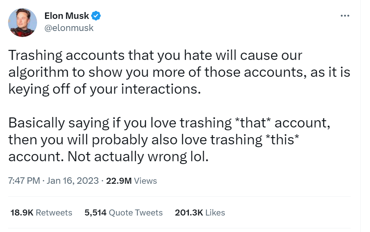This screenshot has width=370, height=232.
Task: Click the Elon Musk display name
Action: coord(67,16)
